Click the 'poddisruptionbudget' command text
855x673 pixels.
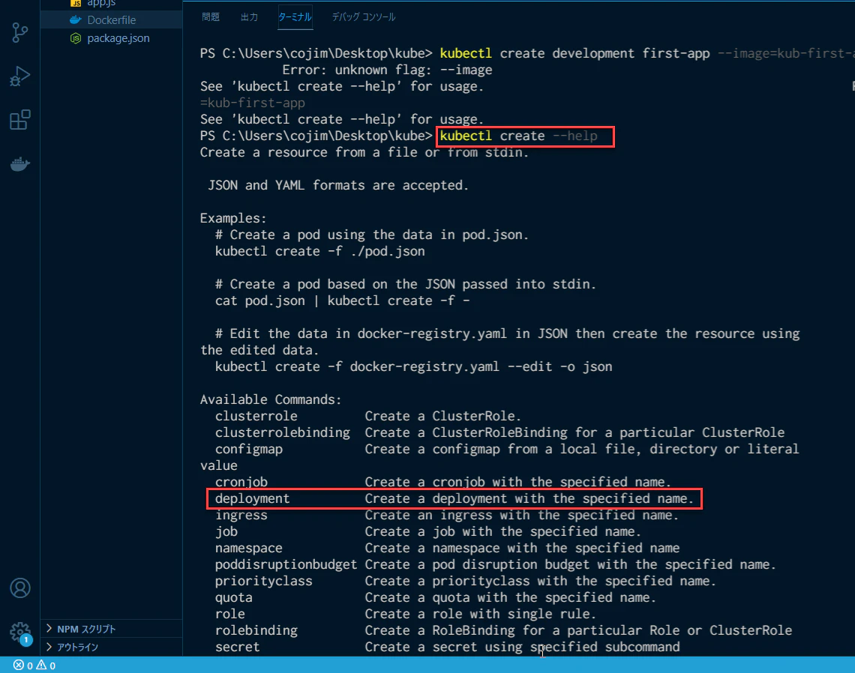click(286, 564)
